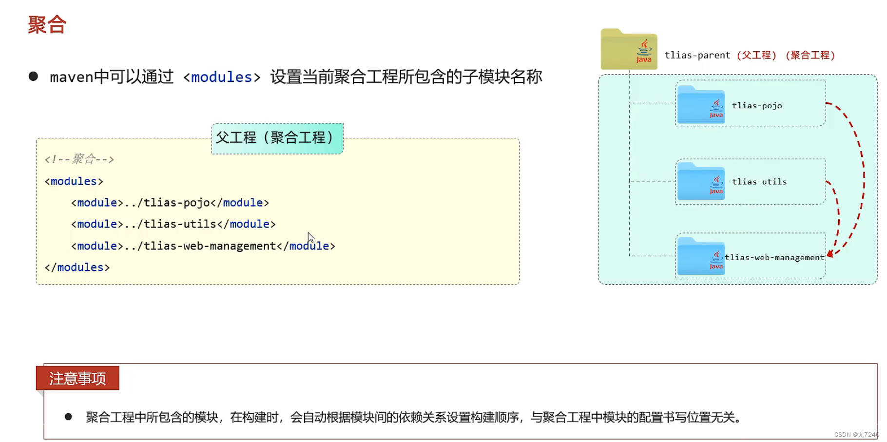This screenshot has width=887, height=442.
Task: Click the red 注意事项 heading tag
Action: coord(77,378)
